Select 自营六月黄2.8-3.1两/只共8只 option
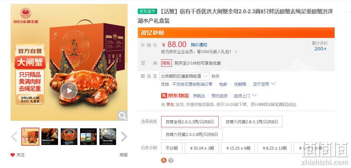Viewport: 351px width, 168px height. pos(252,122)
